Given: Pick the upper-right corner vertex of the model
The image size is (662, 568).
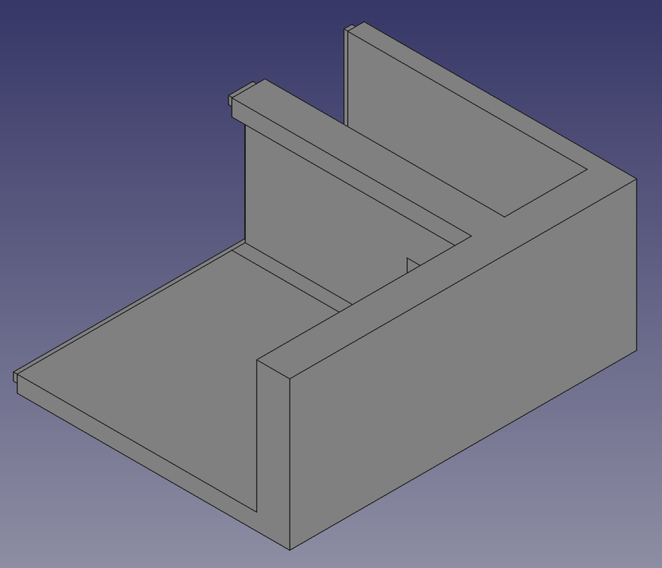Looking at the screenshot, I should pos(637,179).
